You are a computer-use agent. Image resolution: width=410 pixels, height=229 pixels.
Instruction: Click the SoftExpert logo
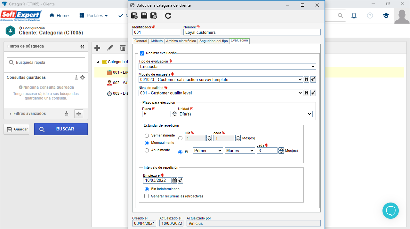(21, 16)
